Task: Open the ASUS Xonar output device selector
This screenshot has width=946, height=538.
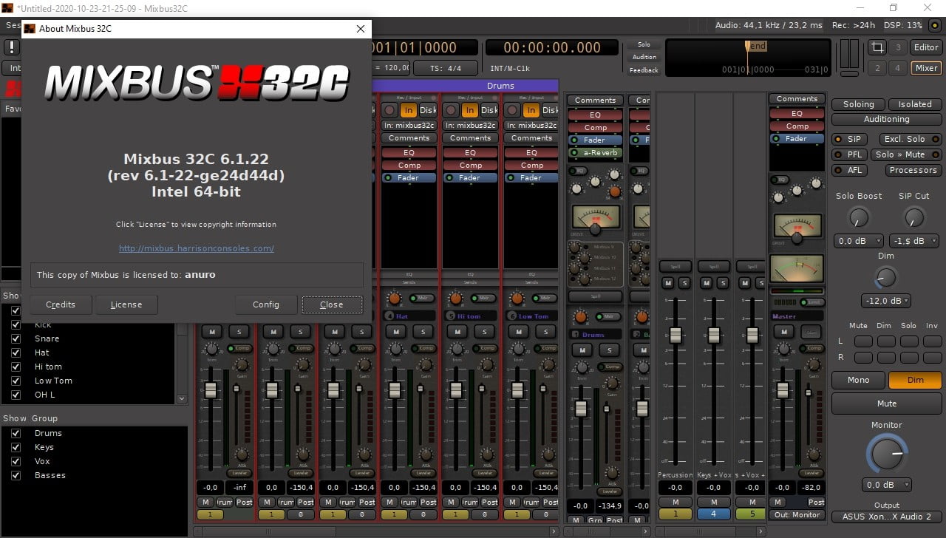Action: pos(887,517)
